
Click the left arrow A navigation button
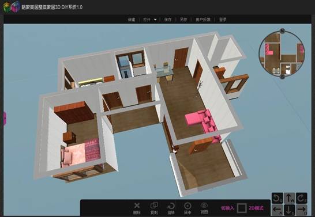pos(277,210)
